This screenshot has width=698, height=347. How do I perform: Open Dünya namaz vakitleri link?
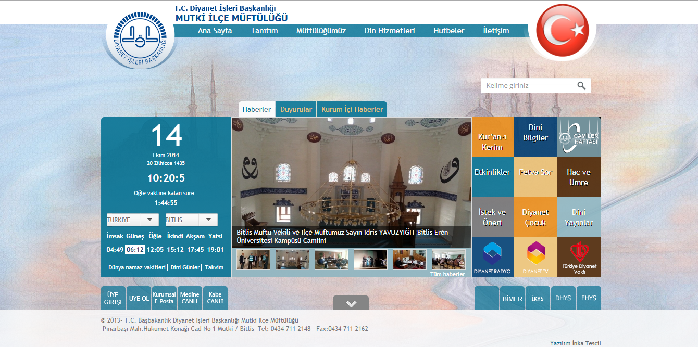tap(136, 267)
